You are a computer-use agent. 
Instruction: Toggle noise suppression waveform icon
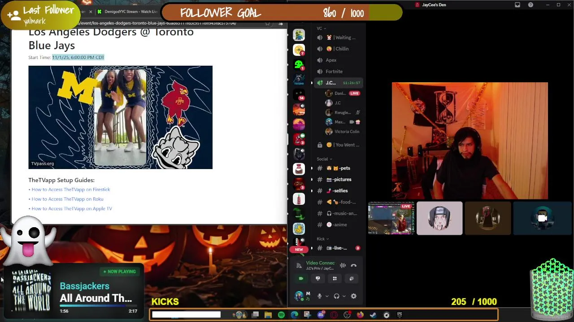(343, 266)
